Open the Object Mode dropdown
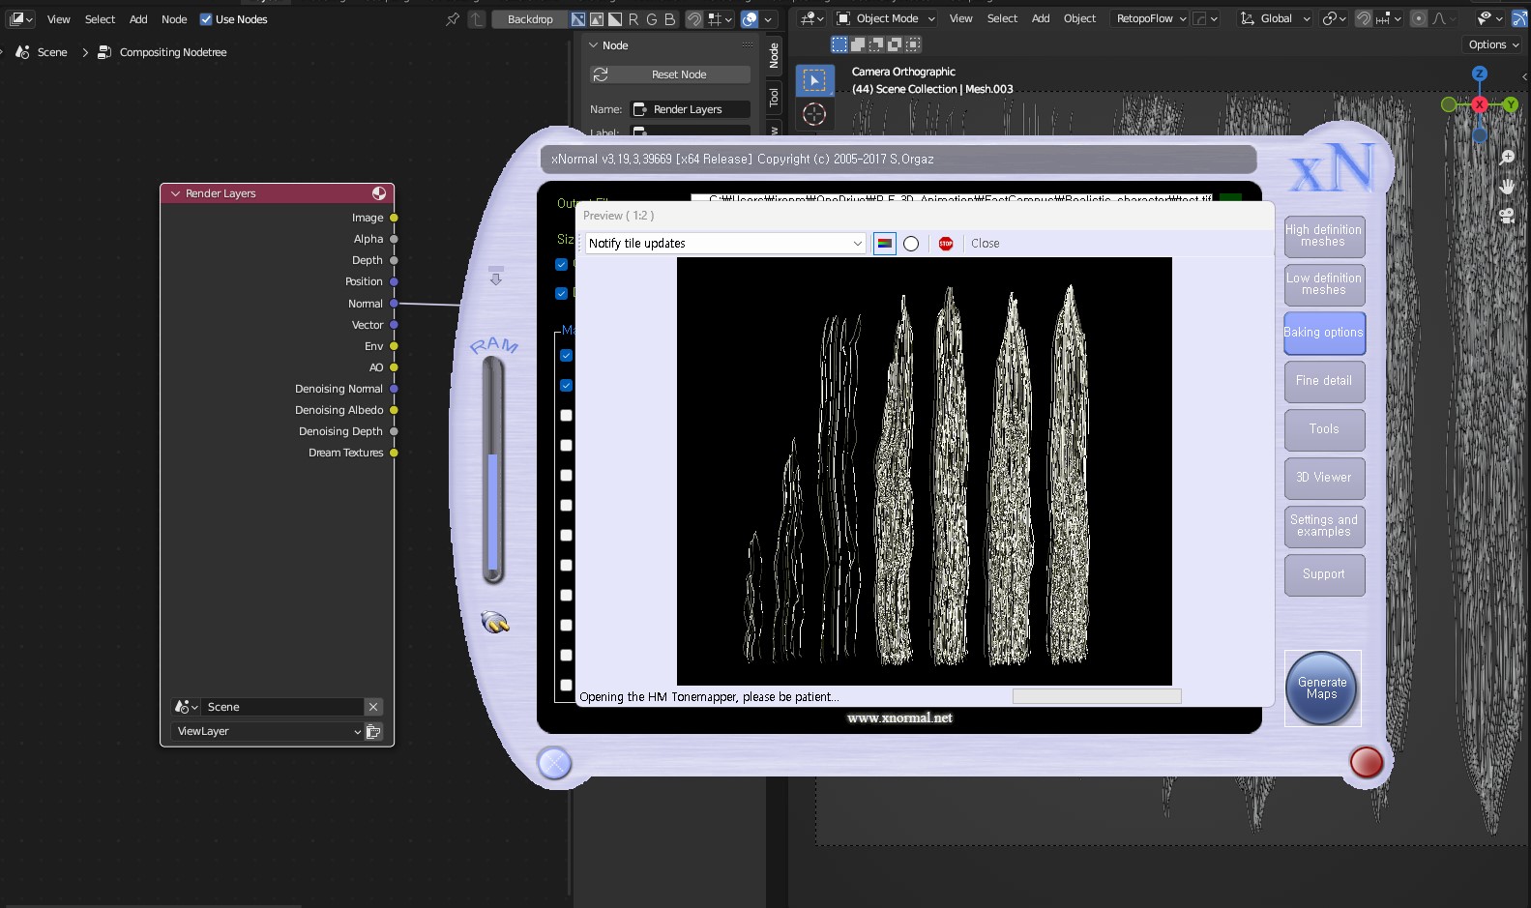The width and height of the screenshot is (1531, 908). 886,18
